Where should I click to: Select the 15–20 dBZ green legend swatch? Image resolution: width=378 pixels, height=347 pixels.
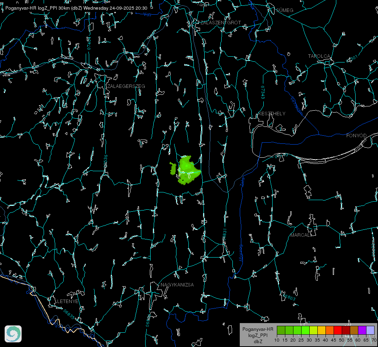pos(289,330)
